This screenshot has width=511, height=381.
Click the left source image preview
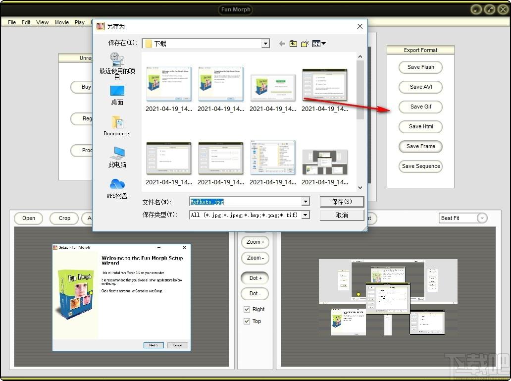click(x=121, y=297)
